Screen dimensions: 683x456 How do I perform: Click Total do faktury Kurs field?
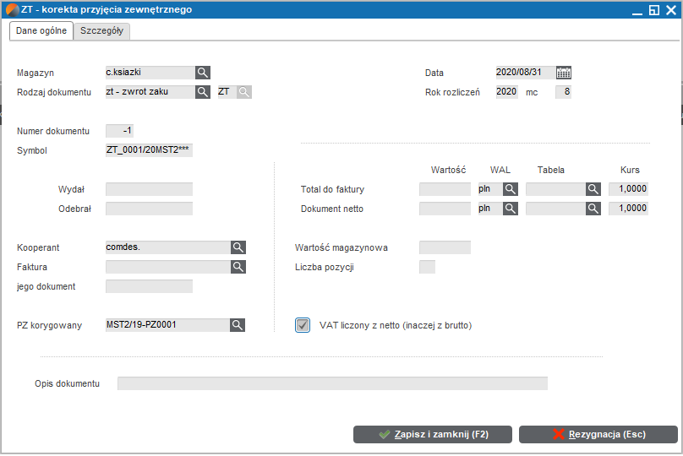pos(628,189)
